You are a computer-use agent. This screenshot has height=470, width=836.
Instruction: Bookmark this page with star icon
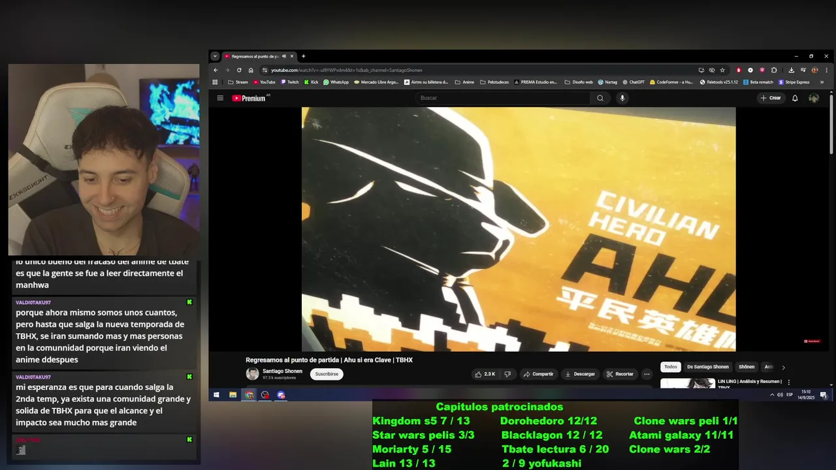(722, 70)
